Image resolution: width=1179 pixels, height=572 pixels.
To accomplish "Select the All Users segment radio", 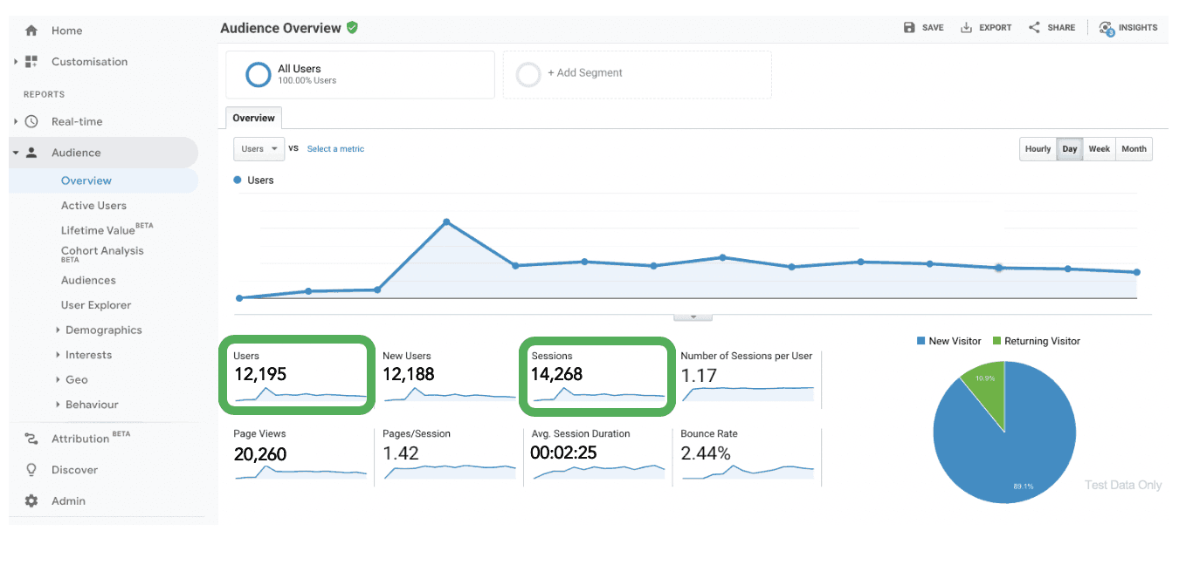I will 259,74.
